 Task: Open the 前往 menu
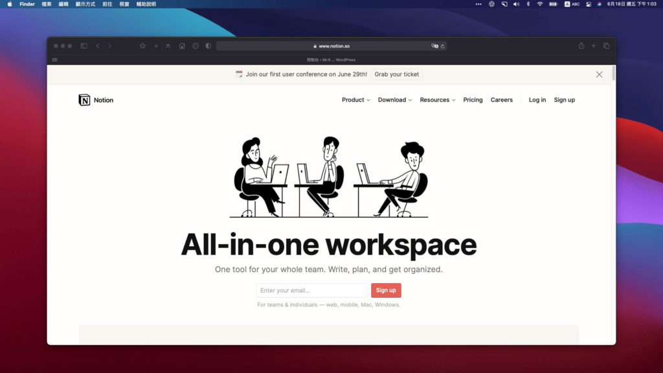[107, 4]
